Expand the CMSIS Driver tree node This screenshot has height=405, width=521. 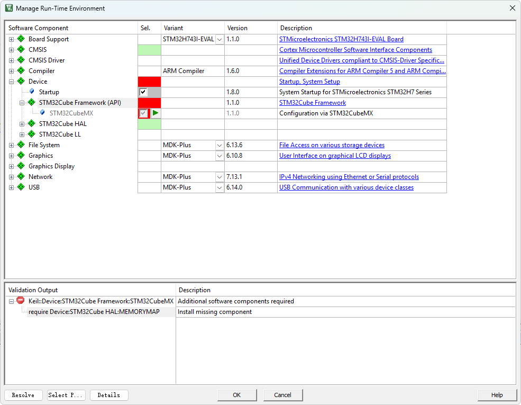click(11, 60)
